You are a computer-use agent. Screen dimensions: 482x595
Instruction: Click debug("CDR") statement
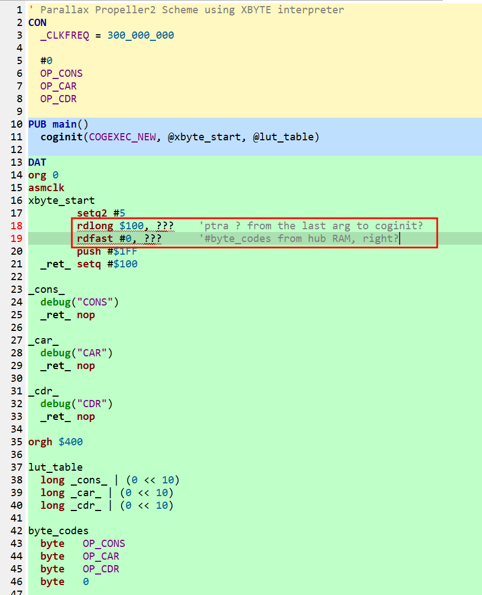(77, 404)
